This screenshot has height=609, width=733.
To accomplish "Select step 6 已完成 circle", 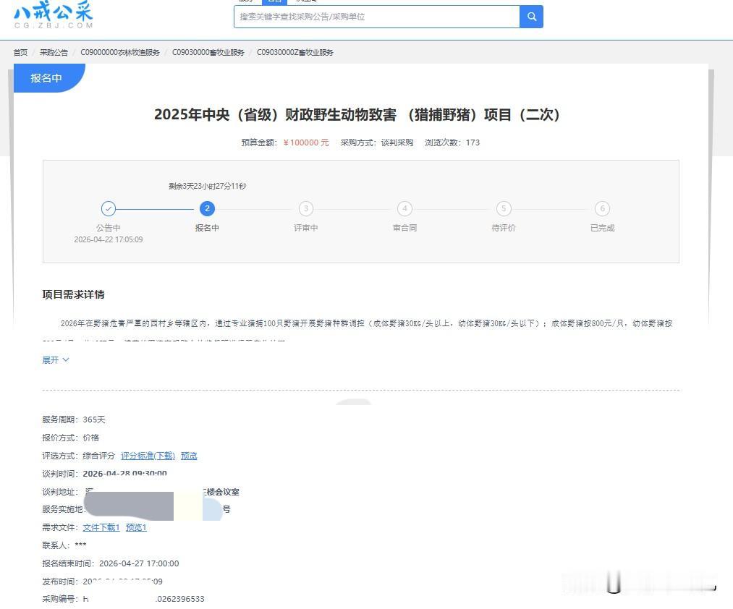I will pos(603,208).
